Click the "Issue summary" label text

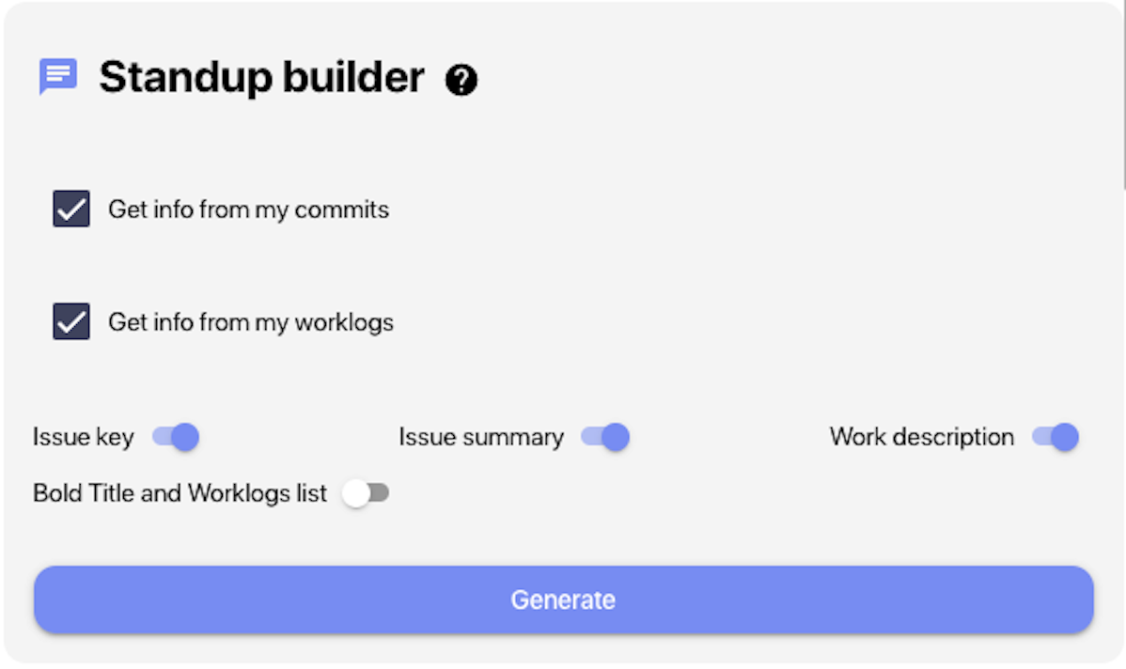(x=481, y=437)
